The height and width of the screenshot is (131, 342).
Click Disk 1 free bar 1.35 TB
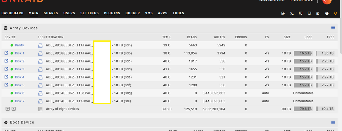(x=325, y=53)
